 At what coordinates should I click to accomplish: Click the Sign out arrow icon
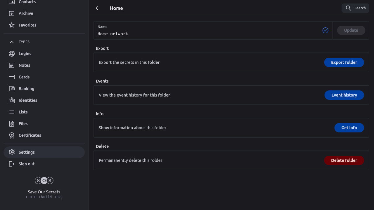pos(12,164)
